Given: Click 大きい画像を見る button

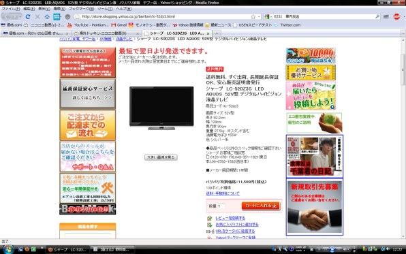Looking at the screenshot, I should [x=161, y=157].
